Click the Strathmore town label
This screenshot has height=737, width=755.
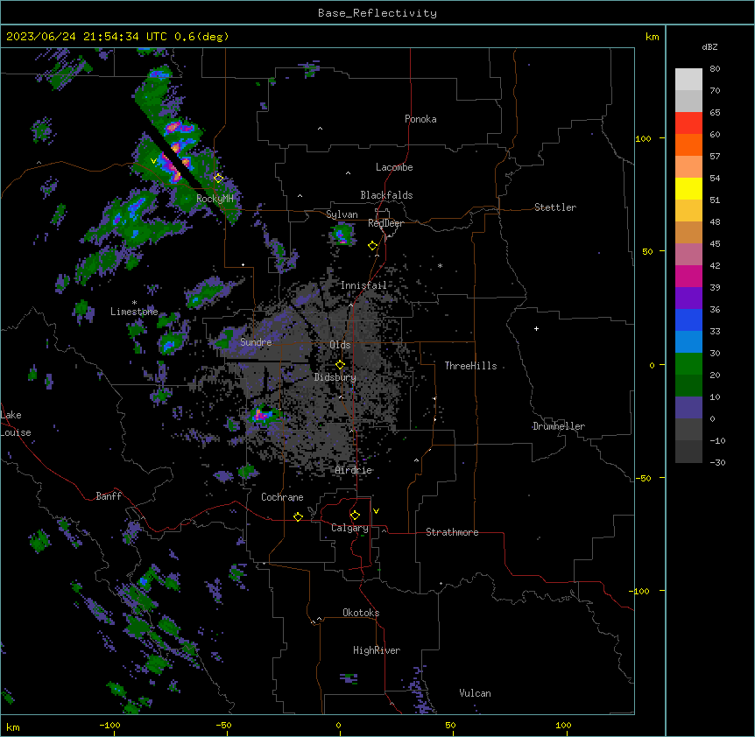click(452, 532)
